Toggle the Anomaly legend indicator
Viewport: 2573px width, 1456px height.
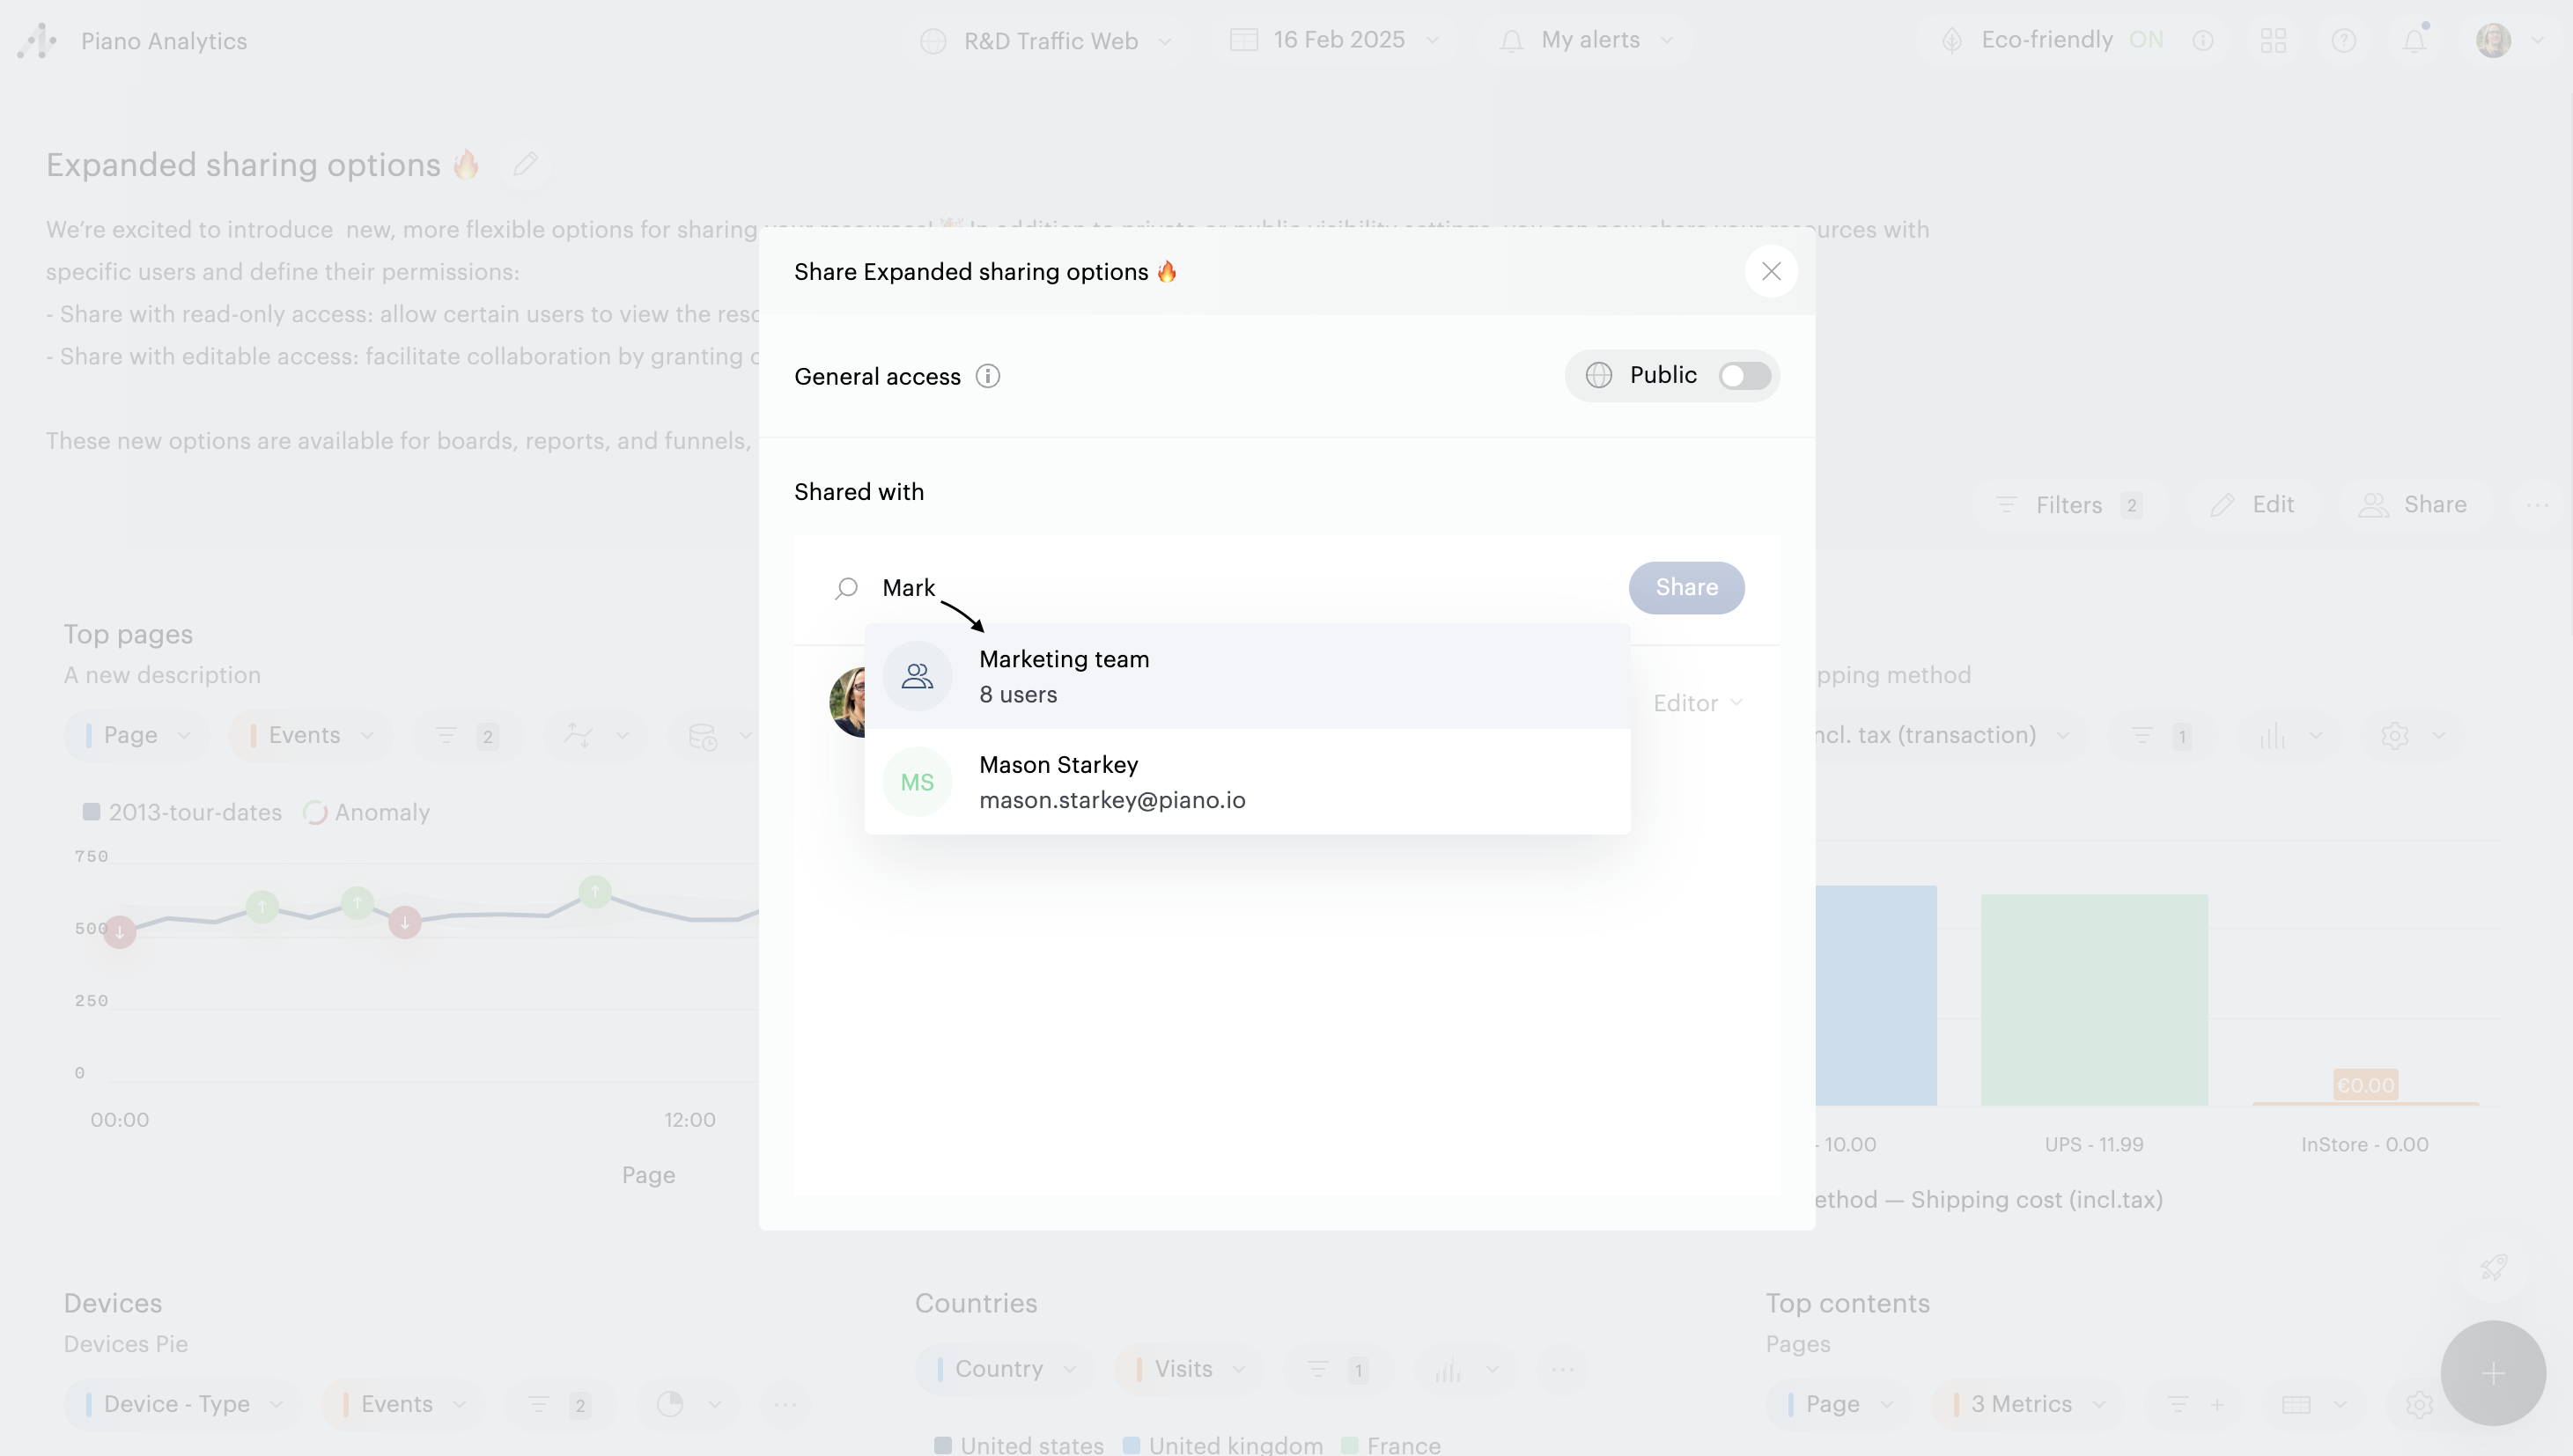pyautogui.click(x=316, y=813)
